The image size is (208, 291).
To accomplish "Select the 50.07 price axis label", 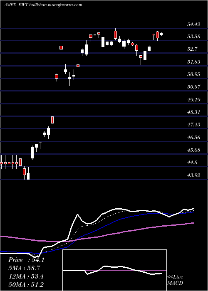I will (194, 86).
